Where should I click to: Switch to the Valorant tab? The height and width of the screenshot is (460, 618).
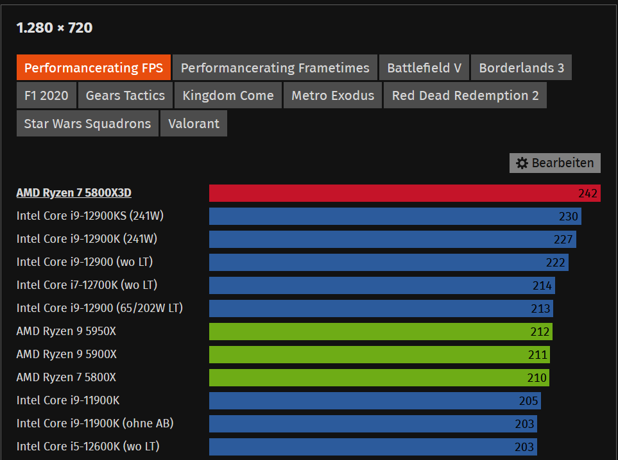pyautogui.click(x=194, y=124)
